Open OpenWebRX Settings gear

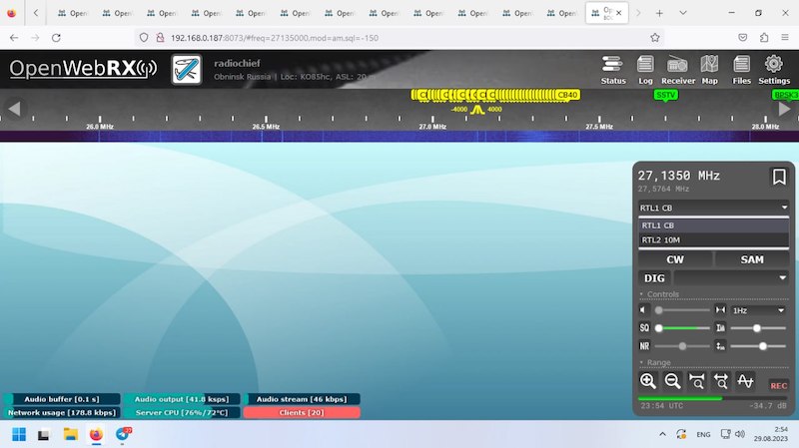pos(774,68)
